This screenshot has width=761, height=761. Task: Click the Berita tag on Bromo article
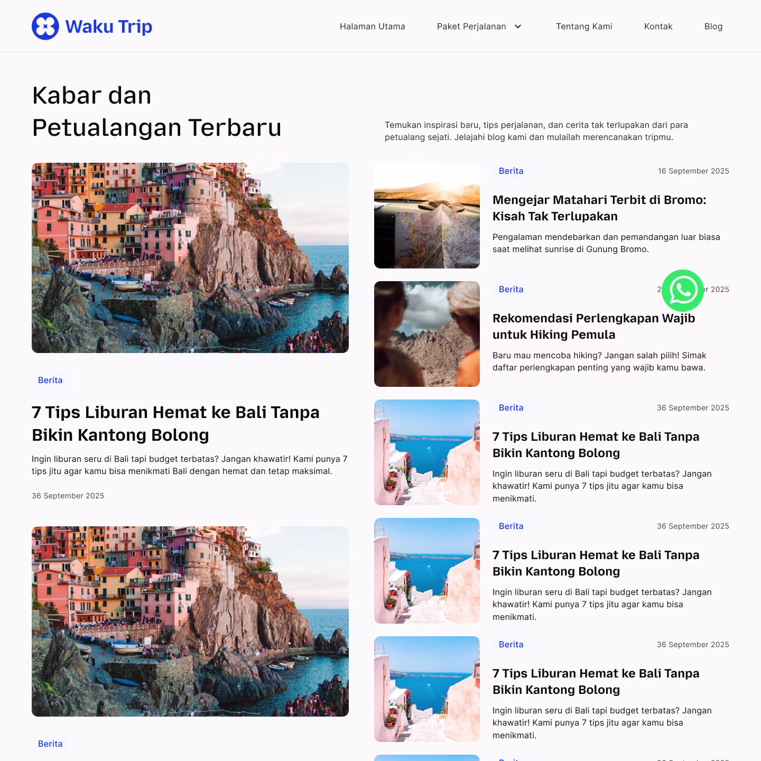tap(511, 171)
